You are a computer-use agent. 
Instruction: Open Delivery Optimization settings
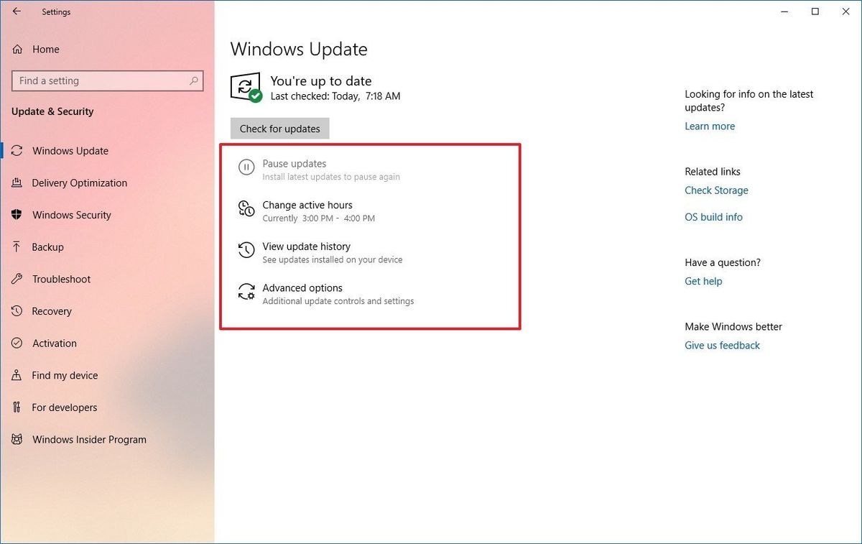point(78,183)
